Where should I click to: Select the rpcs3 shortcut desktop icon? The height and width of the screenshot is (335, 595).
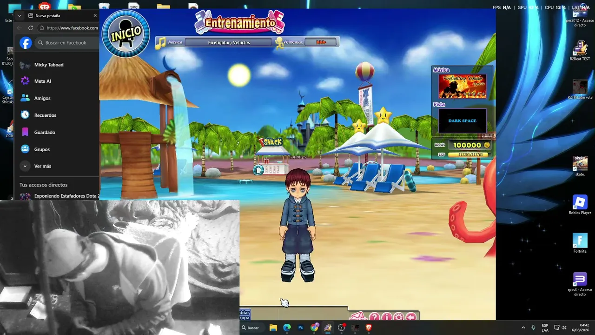point(580,284)
